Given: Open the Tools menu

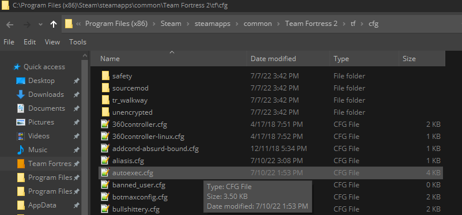Looking at the screenshot, I should [78, 42].
